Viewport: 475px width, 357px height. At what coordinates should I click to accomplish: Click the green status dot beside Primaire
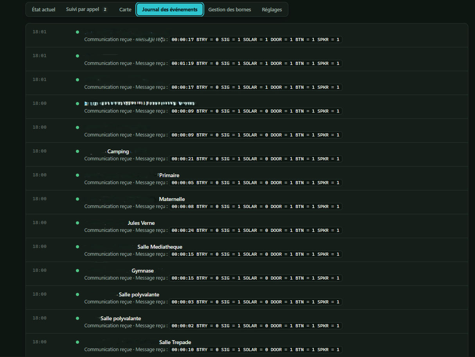[77, 175]
